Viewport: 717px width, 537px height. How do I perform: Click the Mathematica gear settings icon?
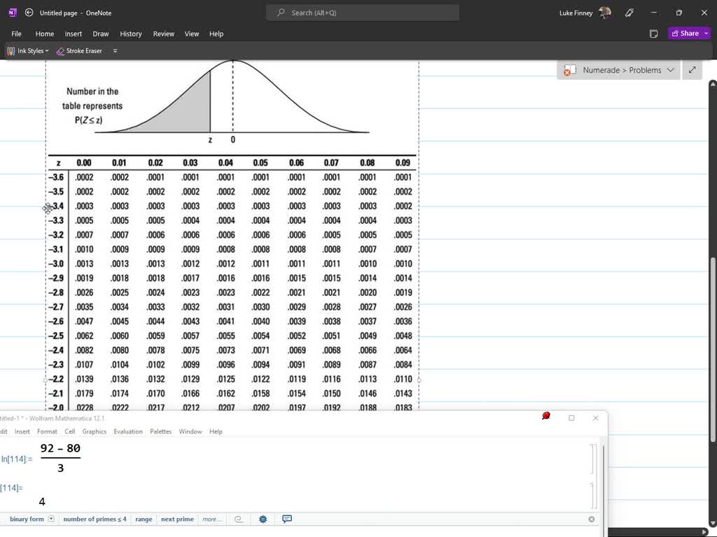tap(263, 519)
